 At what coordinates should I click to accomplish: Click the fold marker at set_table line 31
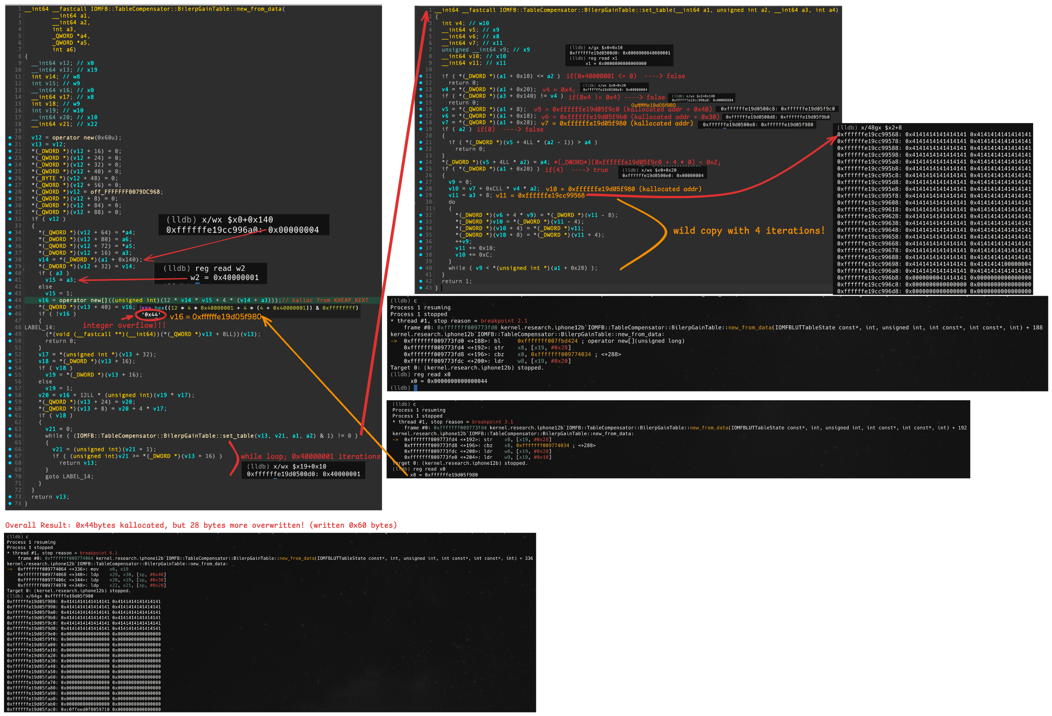point(434,209)
